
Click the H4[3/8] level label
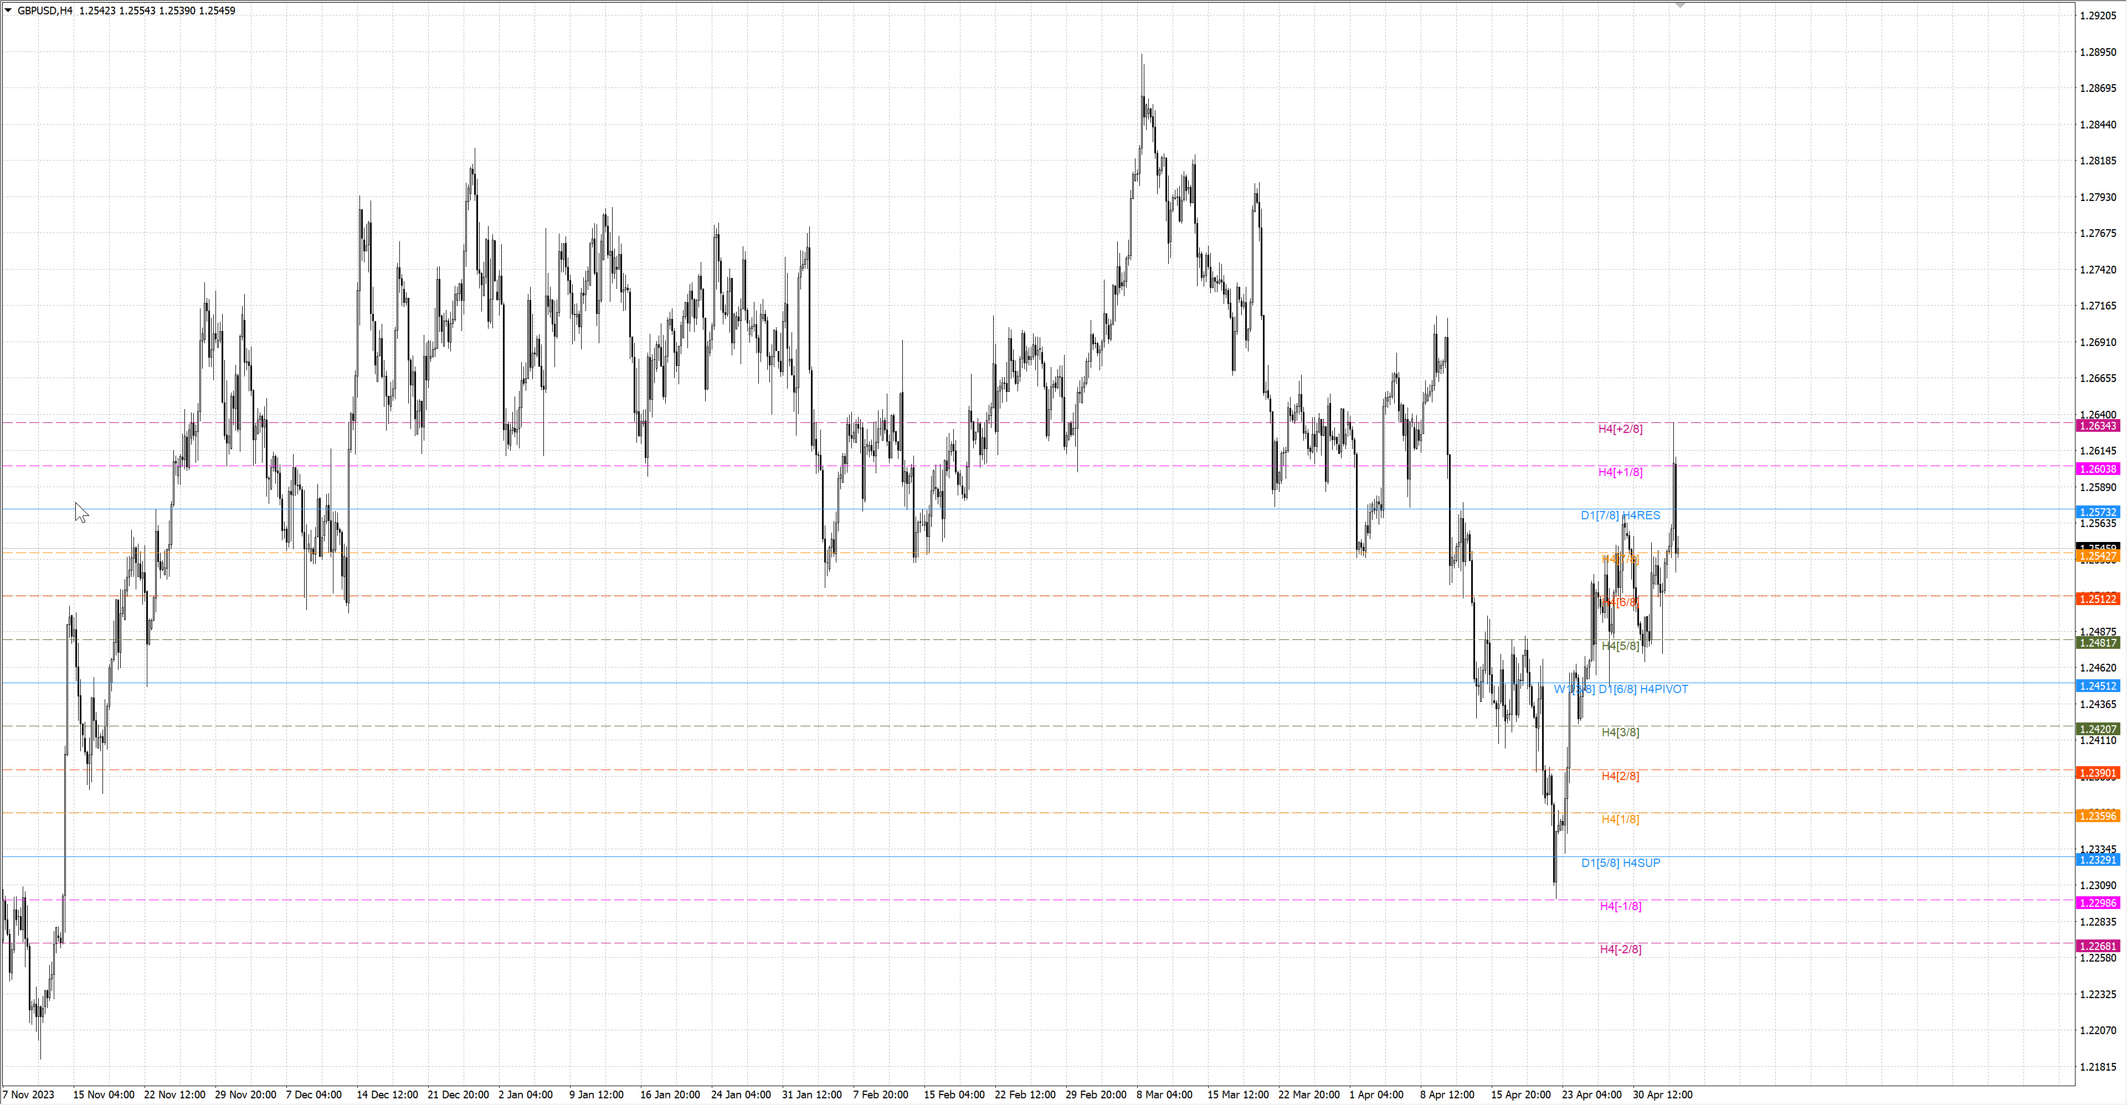click(1620, 733)
